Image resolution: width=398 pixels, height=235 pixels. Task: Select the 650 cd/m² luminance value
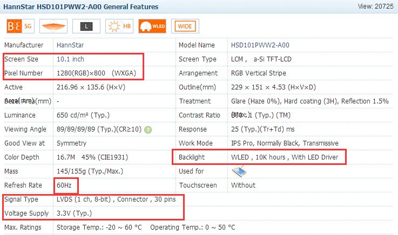pos(83,115)
